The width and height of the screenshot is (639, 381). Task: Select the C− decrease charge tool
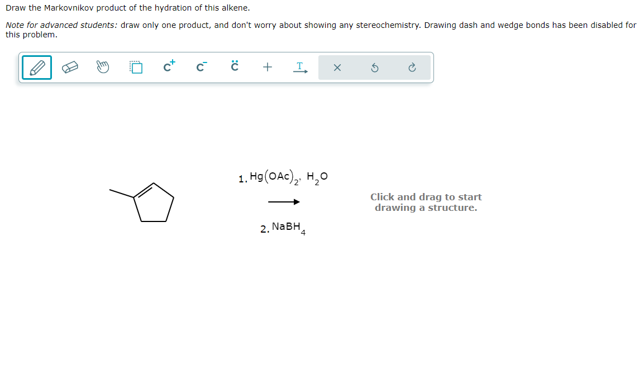click(201, 67)
